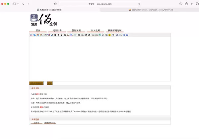The width and height of the screenshot is (199, 139).
Task: Open the text background color icon
Action: 71,35
